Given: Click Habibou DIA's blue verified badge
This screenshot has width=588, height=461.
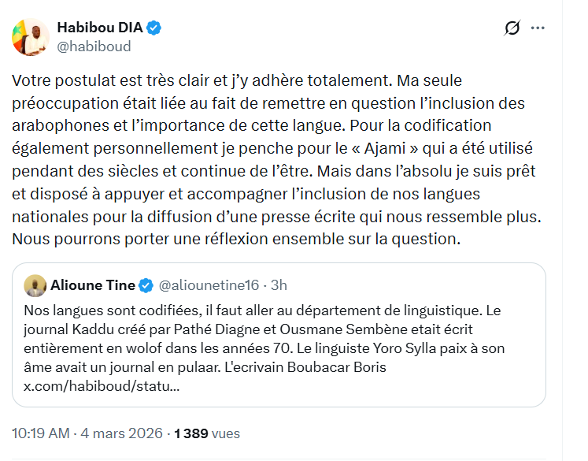Looking at the screenshot, I should coord(155,28).
